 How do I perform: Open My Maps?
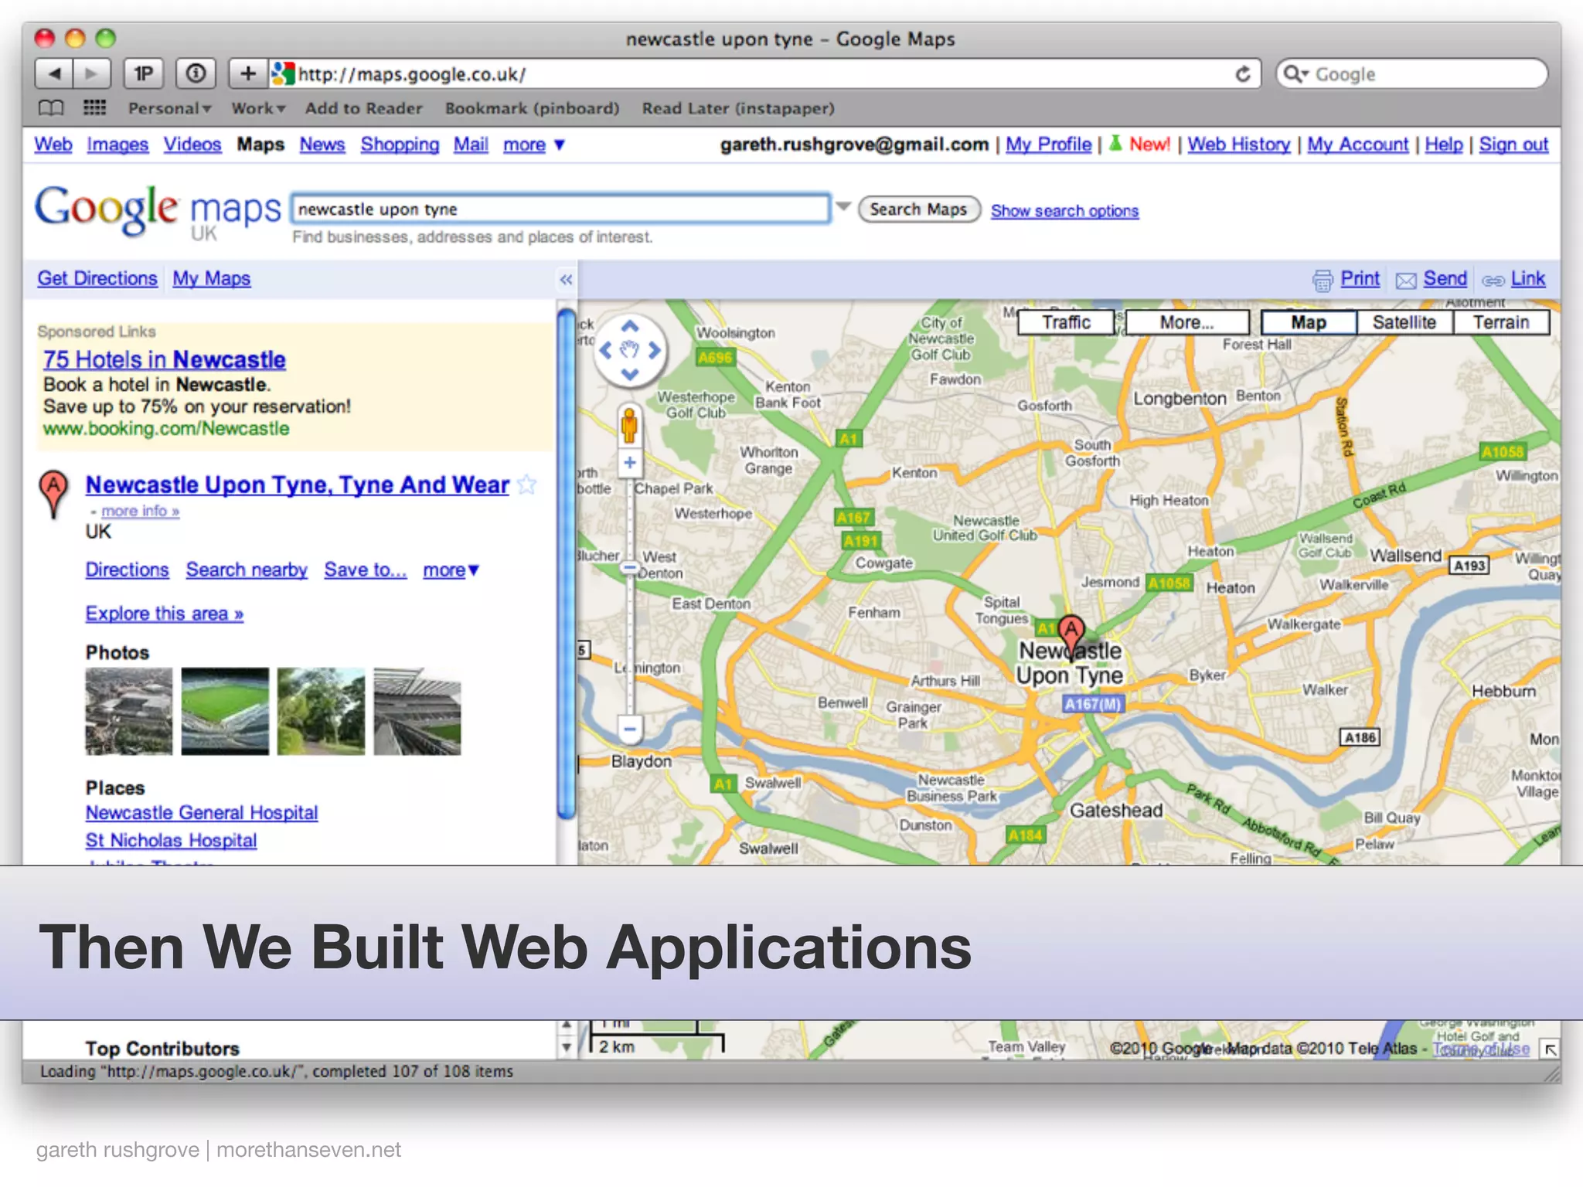point(211,278)
